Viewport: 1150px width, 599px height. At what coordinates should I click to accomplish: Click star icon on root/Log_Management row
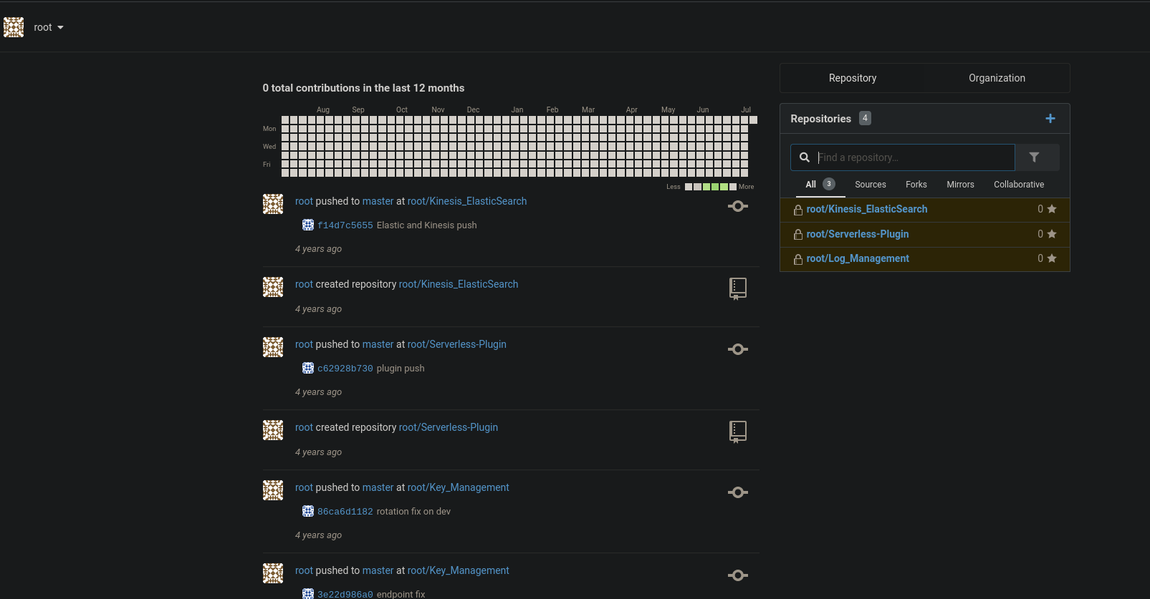pyautogui.click(x=1052, y=258)
